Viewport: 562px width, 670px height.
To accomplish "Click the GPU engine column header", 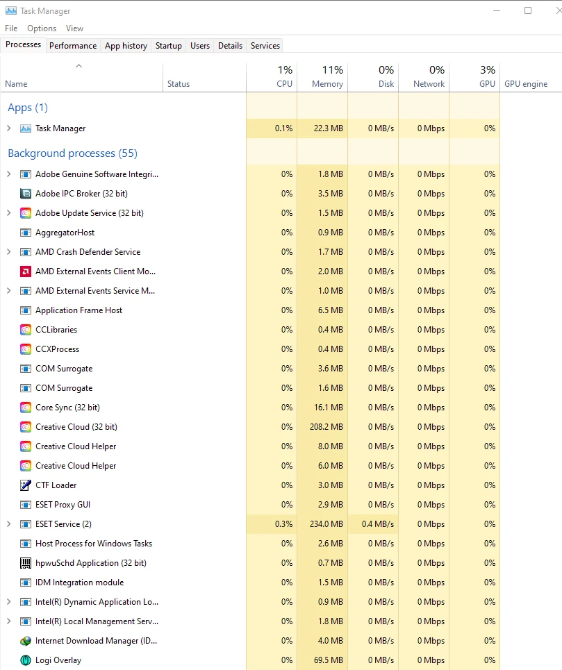I will click(x=530, y=77).
